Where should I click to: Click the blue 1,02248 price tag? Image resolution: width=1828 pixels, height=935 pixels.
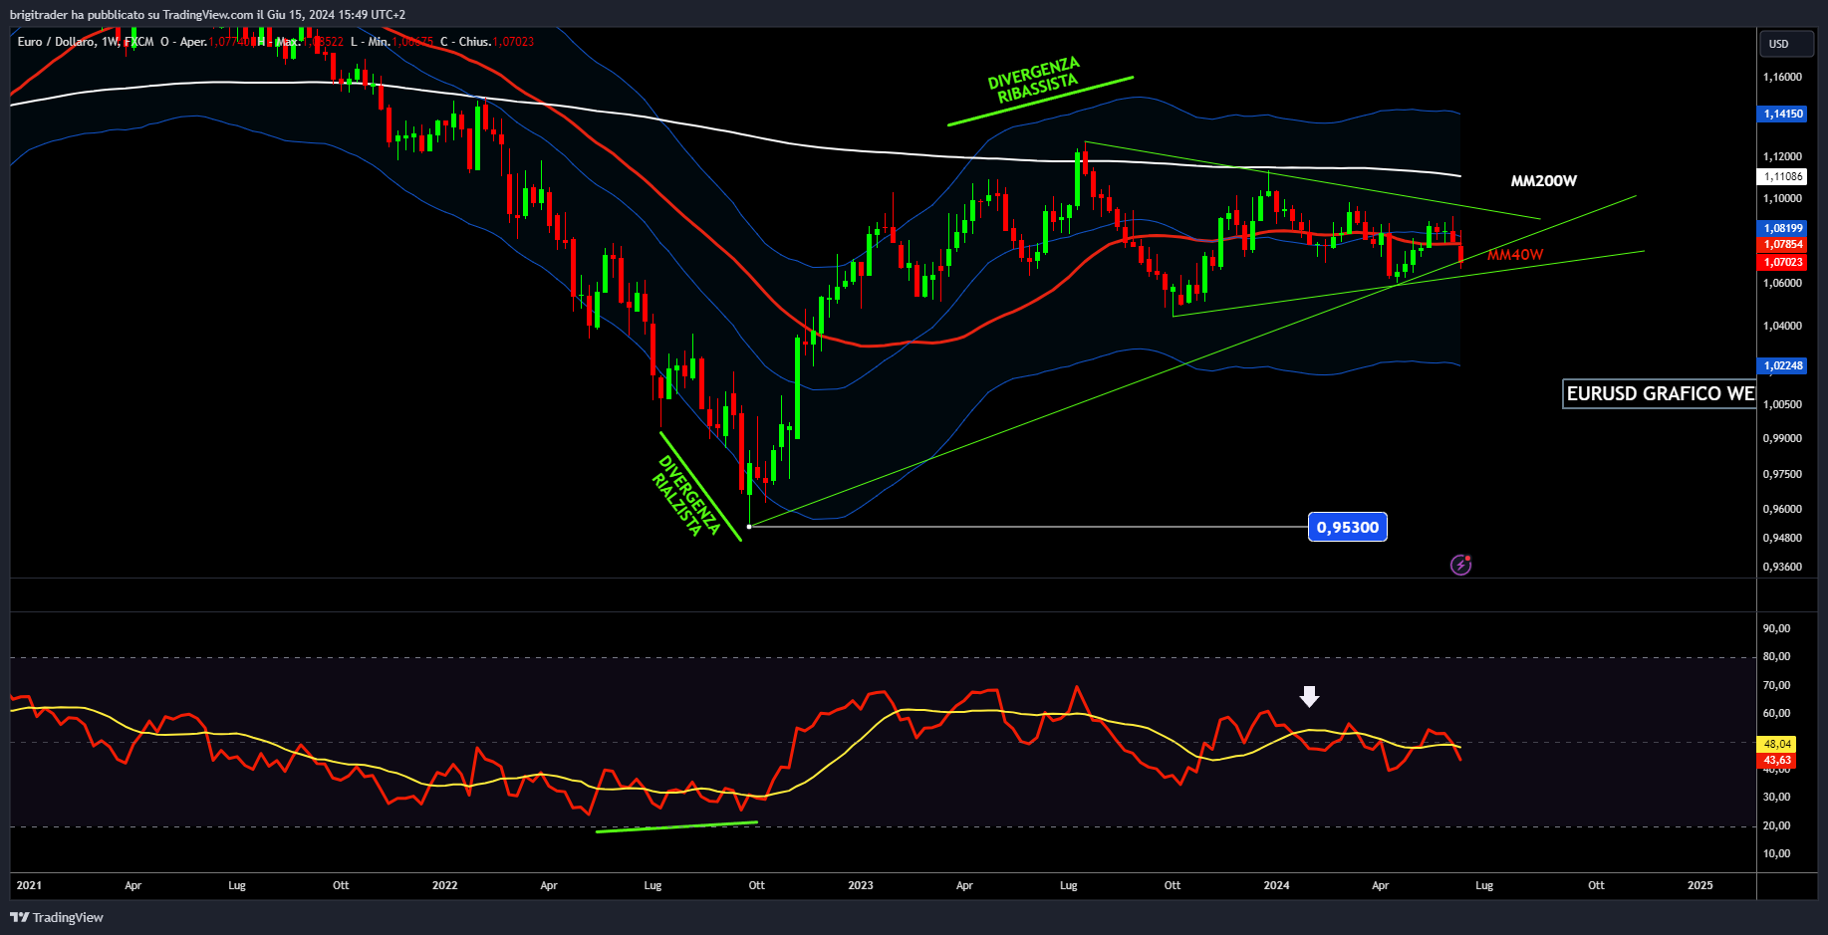click(1783, 365)
